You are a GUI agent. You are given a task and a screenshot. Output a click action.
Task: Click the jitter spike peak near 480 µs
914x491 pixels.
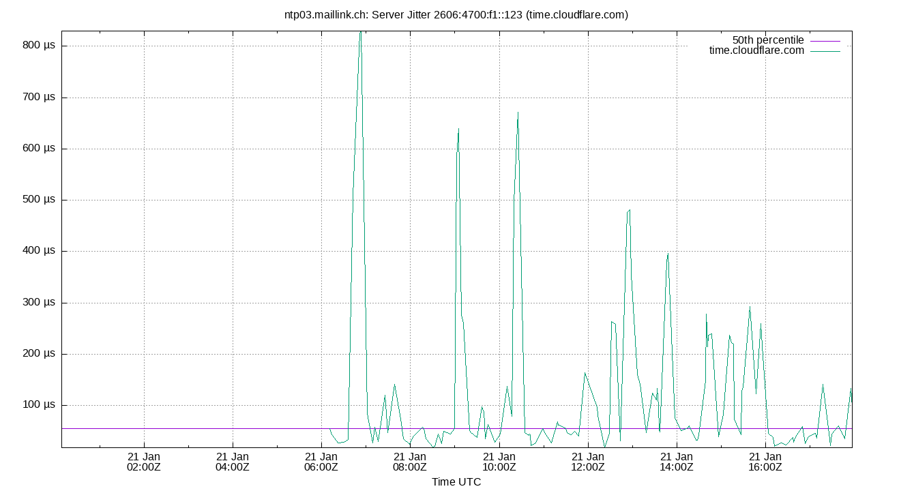click(629, 210)
